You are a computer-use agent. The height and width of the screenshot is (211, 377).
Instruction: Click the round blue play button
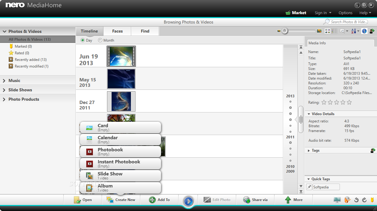[x=188, y=201]
